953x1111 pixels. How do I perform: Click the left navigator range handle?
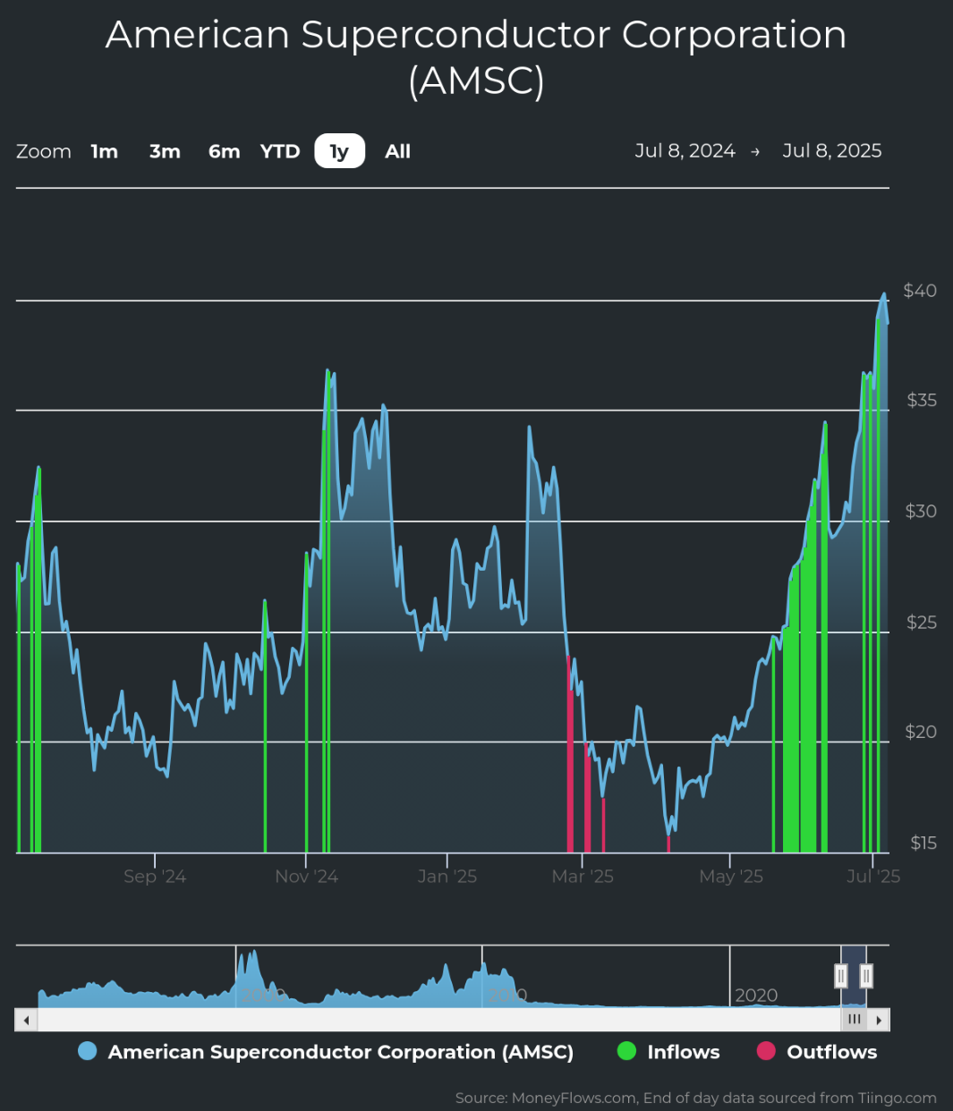841,975
